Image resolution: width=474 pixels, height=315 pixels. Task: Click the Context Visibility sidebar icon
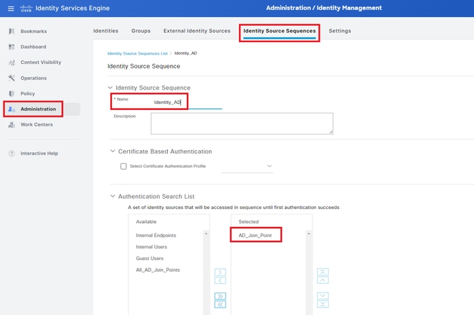[x=12, y=62]
